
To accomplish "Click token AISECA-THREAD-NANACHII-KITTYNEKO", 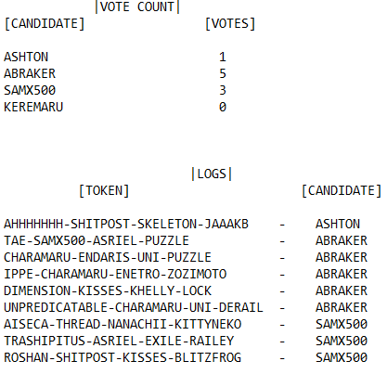I will [123, 324].
